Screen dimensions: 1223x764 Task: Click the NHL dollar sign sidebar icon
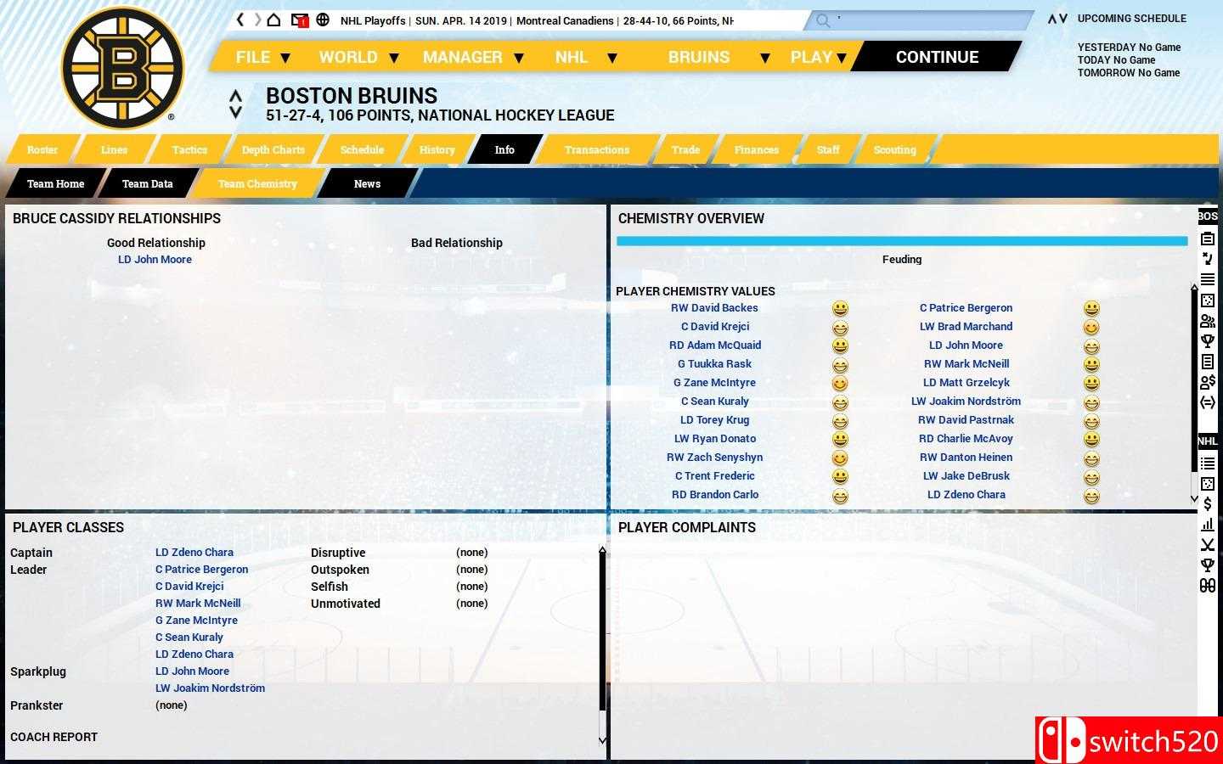1207,504
